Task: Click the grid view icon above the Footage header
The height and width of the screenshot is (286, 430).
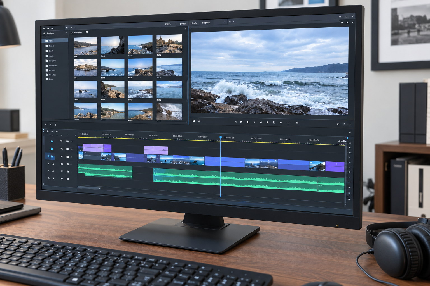Action: (x=67, y=28)
